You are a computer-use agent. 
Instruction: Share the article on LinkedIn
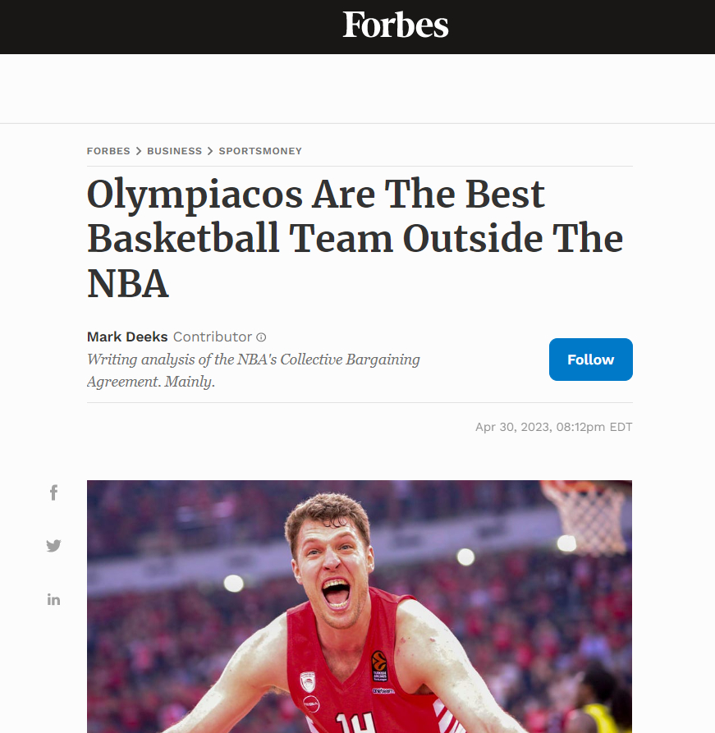click(53, 599)
